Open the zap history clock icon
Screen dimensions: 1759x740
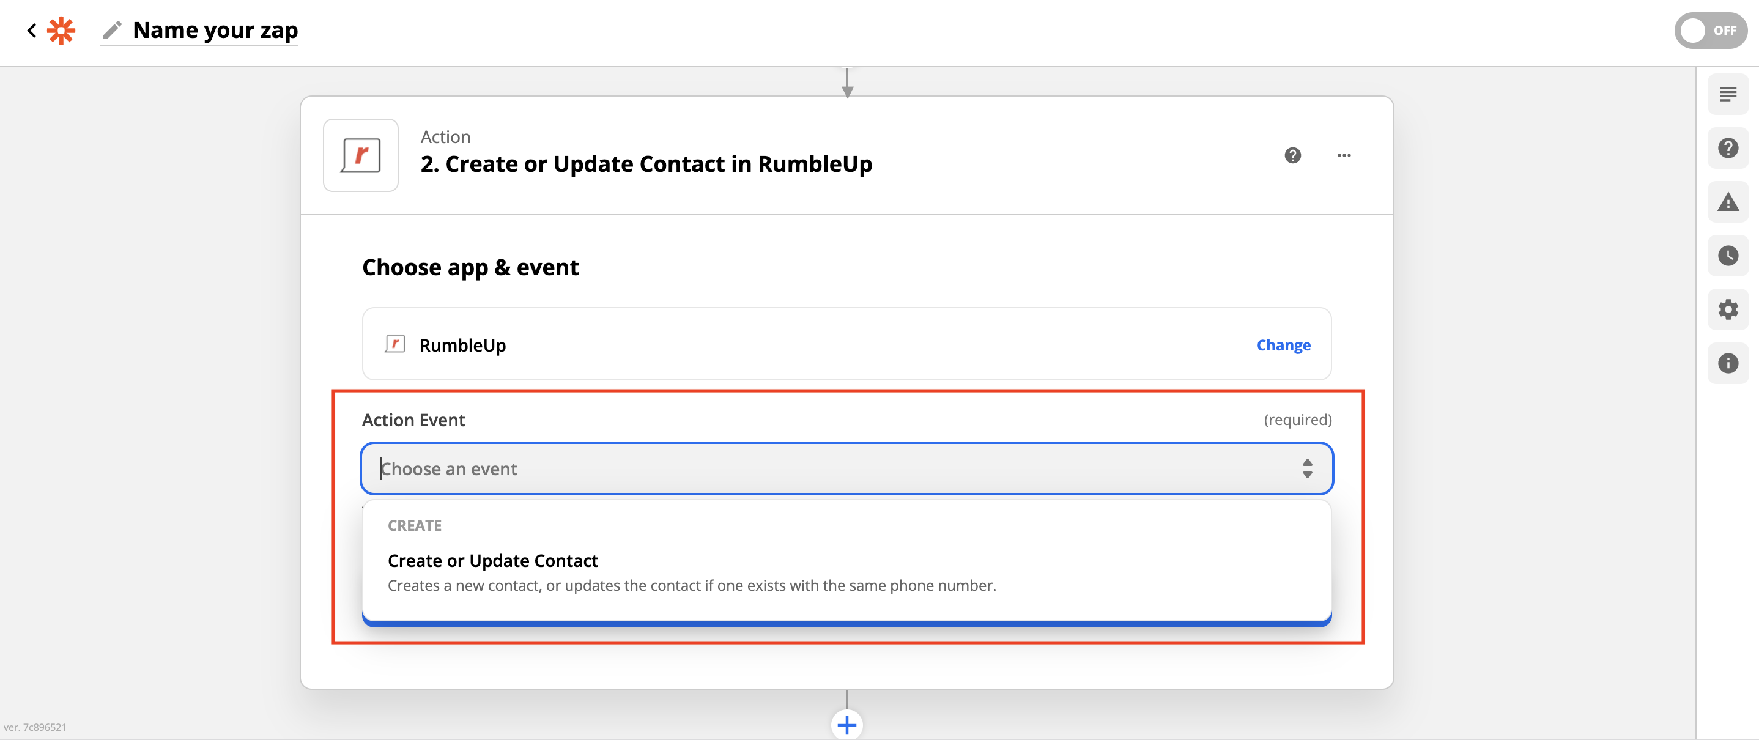click(x=1728, y=256)
